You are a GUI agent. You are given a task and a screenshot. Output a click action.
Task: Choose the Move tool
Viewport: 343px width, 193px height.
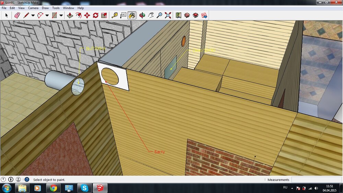(x=87, y=15)
